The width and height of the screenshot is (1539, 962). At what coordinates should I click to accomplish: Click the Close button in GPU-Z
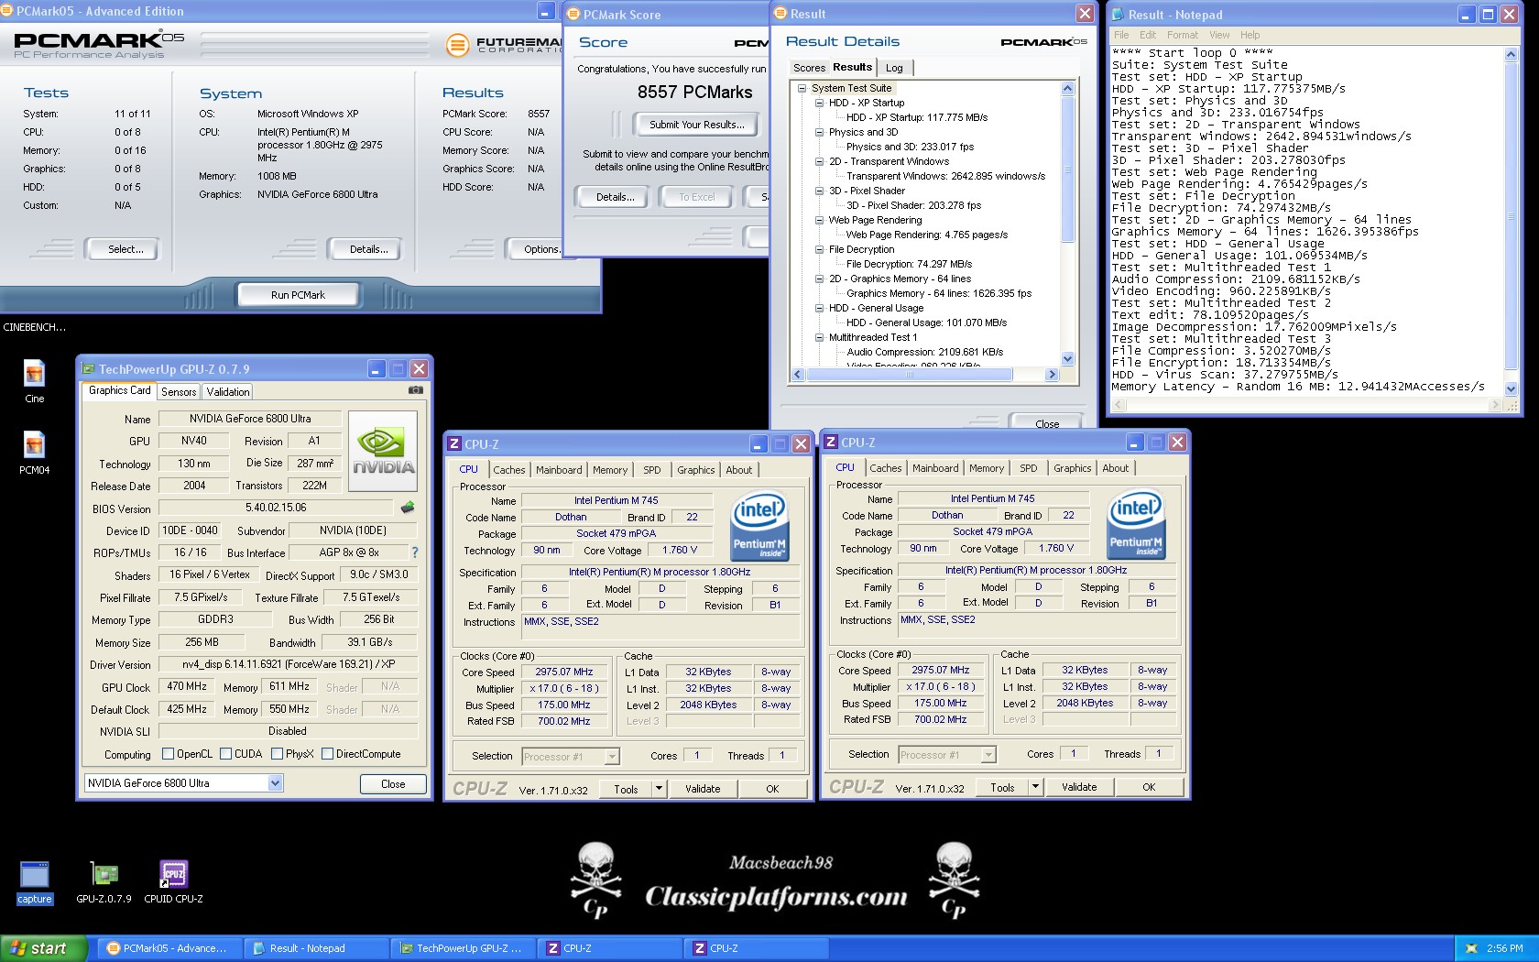(x=393, y=784)
